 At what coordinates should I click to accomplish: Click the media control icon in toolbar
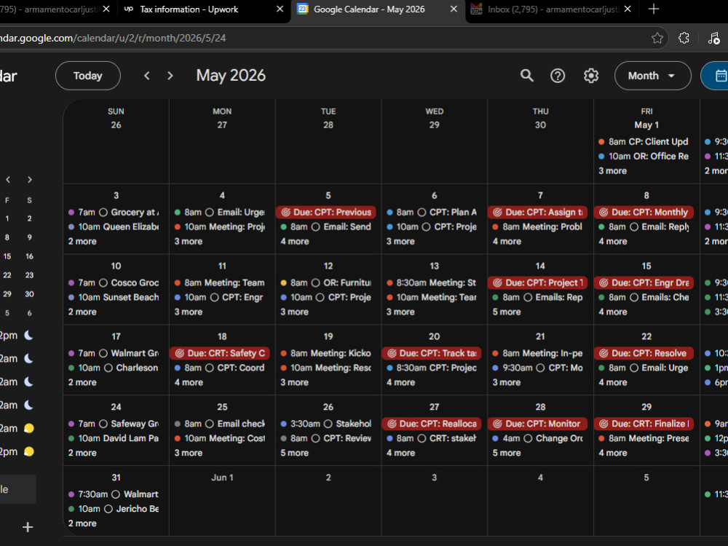tap(713, 38)
